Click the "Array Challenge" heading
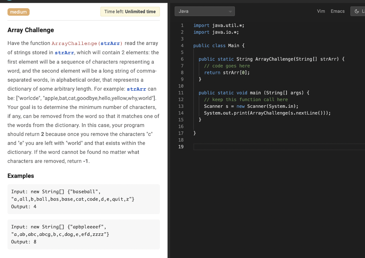 point(30,30)
